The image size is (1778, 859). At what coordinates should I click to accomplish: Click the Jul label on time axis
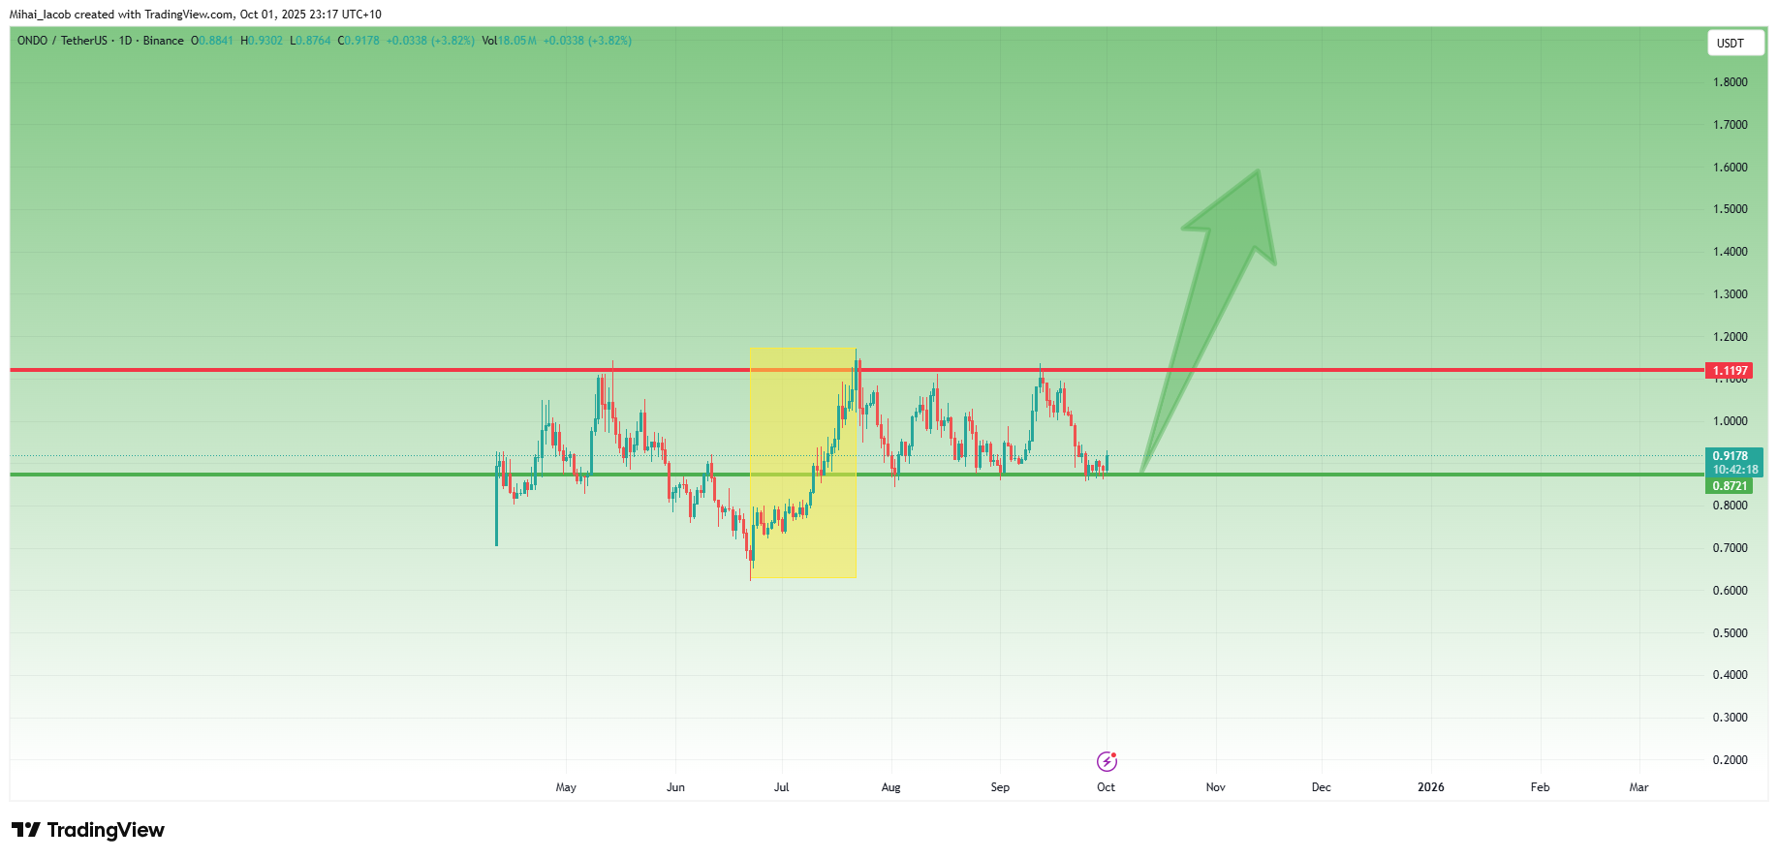781,787
